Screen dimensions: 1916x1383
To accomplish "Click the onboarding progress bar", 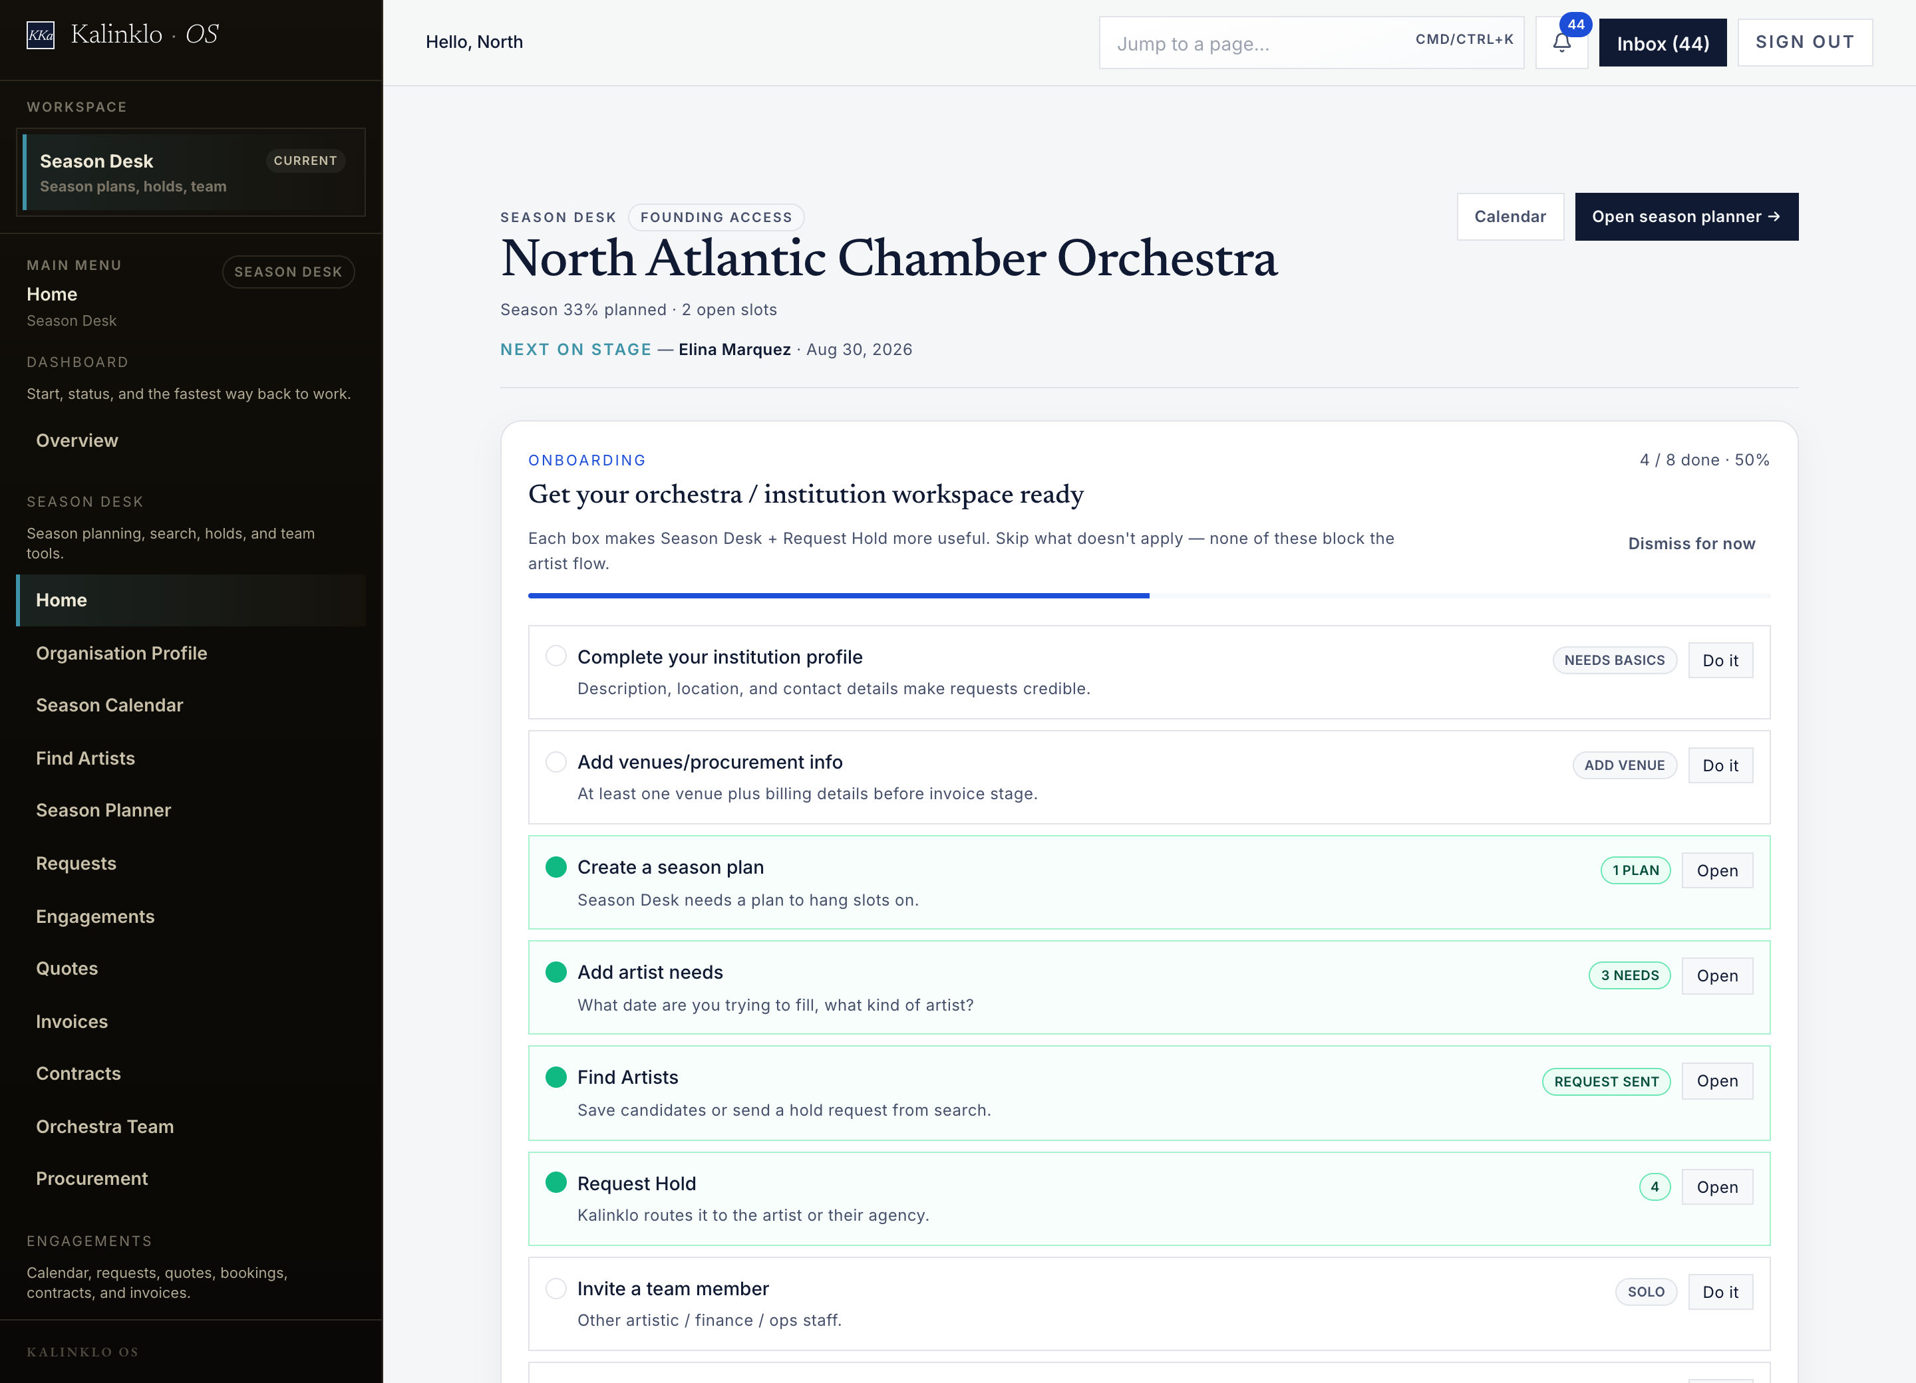I will pyautogui.click(x=1149, y=596).
